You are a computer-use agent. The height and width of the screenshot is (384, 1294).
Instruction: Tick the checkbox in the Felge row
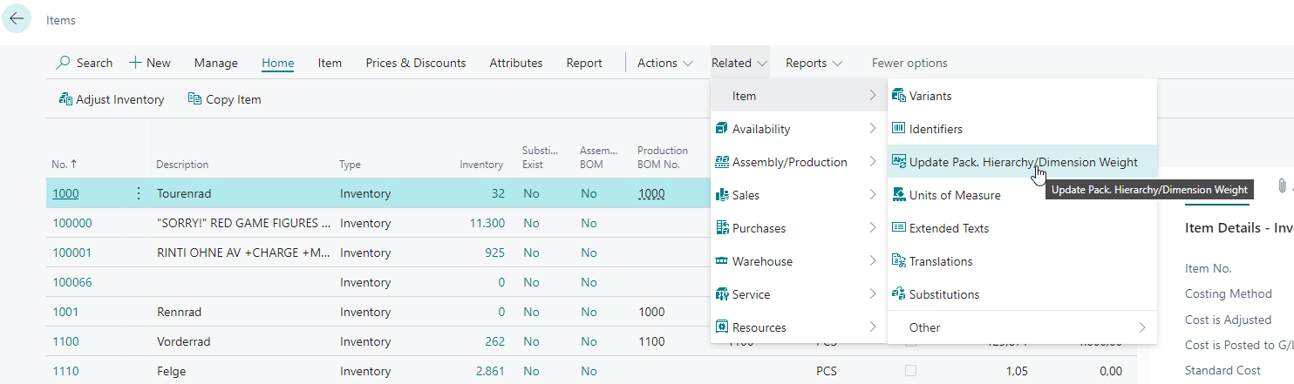[x=910, y=371]
